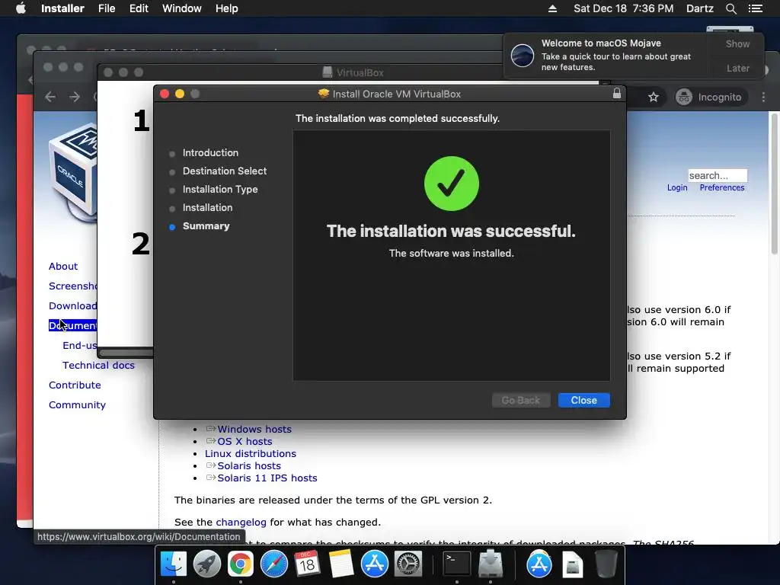
Task: Open Notes from the Dock
Action: [340, 564]
